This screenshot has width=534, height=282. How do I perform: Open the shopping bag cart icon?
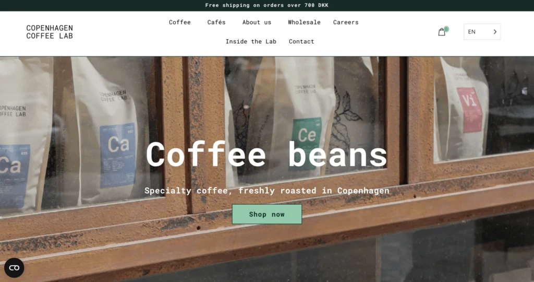[441, 32]
